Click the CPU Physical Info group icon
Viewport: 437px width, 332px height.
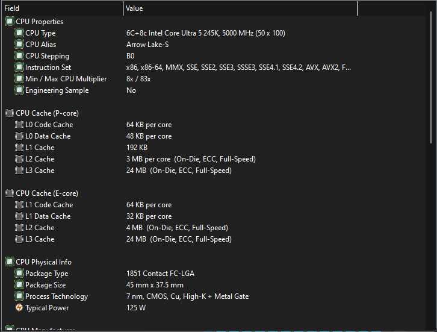(x=10, y=262)
